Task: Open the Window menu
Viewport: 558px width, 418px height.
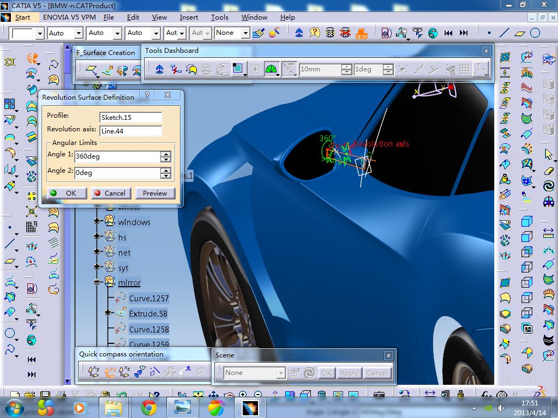Action: [x=254, y=17]
